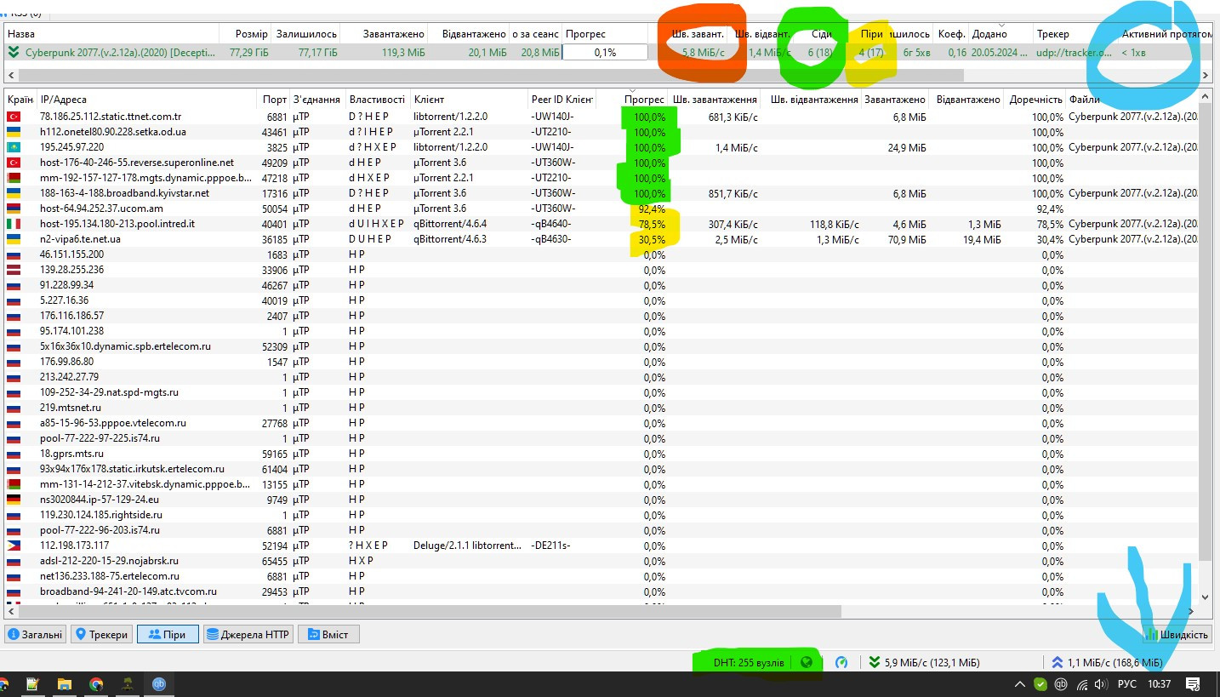
Task: Open File Explorer from the taskbar
Action: click(64, 684)
